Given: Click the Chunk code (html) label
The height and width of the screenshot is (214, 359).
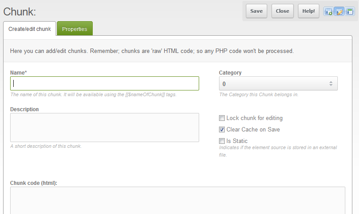Looking at the screenshot, I should pyautogui.click(x=34, y=183).
